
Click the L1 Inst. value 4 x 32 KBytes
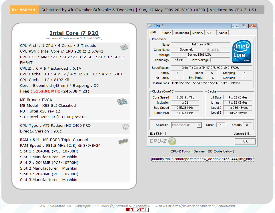238,103
